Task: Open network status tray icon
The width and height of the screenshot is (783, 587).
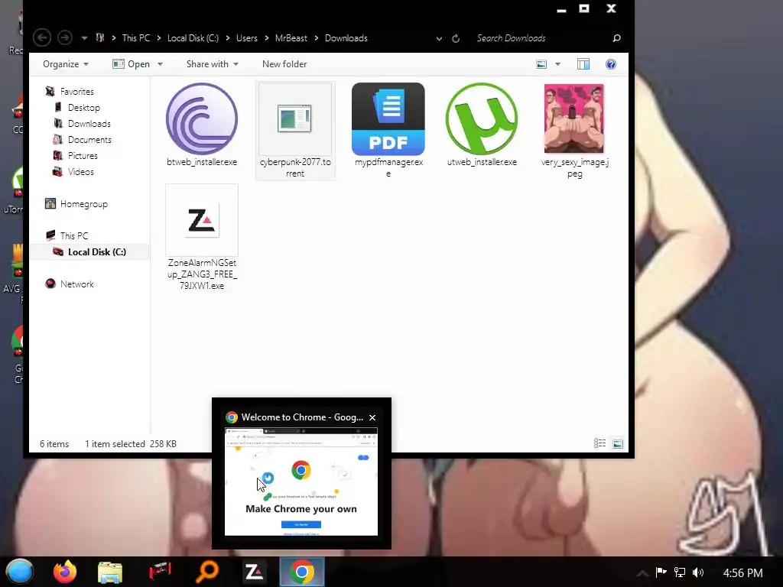Action: [x=680, y=572]
